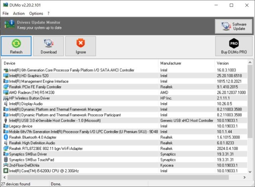Select Legacy device text
The height and width of the screenshot is (187, 255).
(x=21, y=126)
